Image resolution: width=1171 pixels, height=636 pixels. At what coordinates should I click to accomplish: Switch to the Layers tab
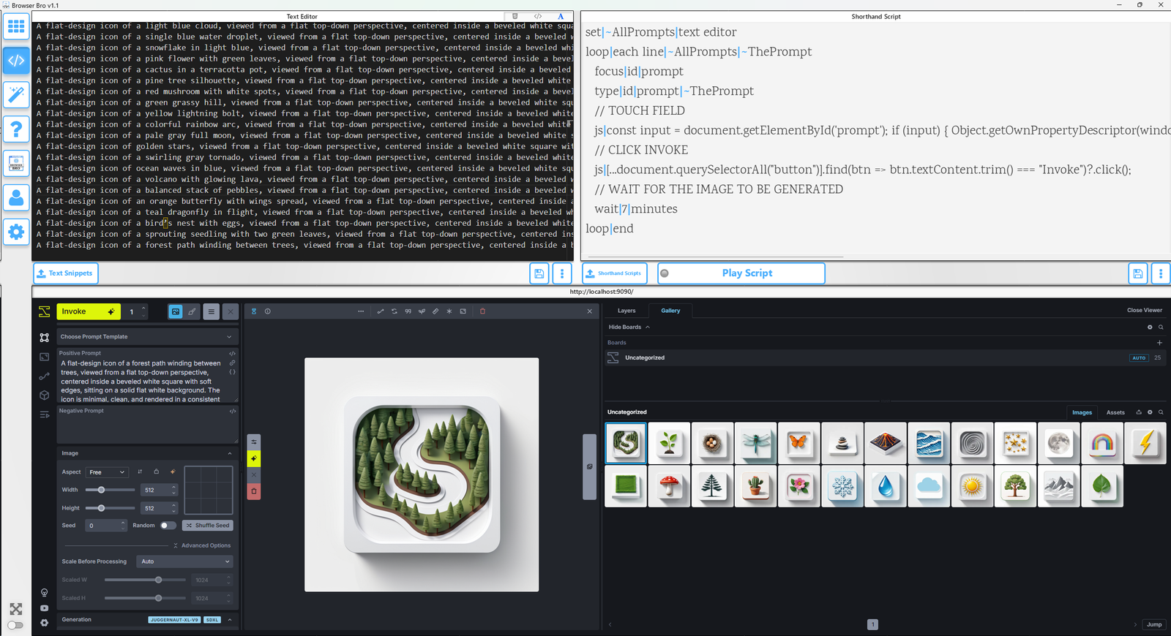pyautogui.click(x=626, y=311)
